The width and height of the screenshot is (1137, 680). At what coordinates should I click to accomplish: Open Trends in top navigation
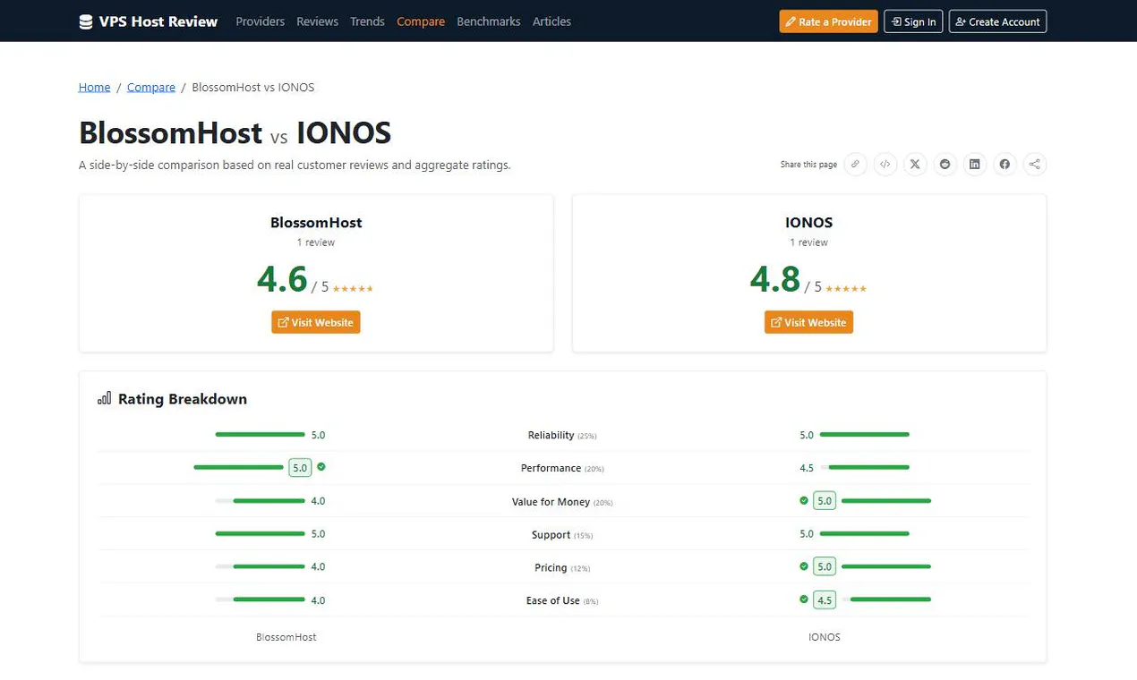tap(367, 21)
